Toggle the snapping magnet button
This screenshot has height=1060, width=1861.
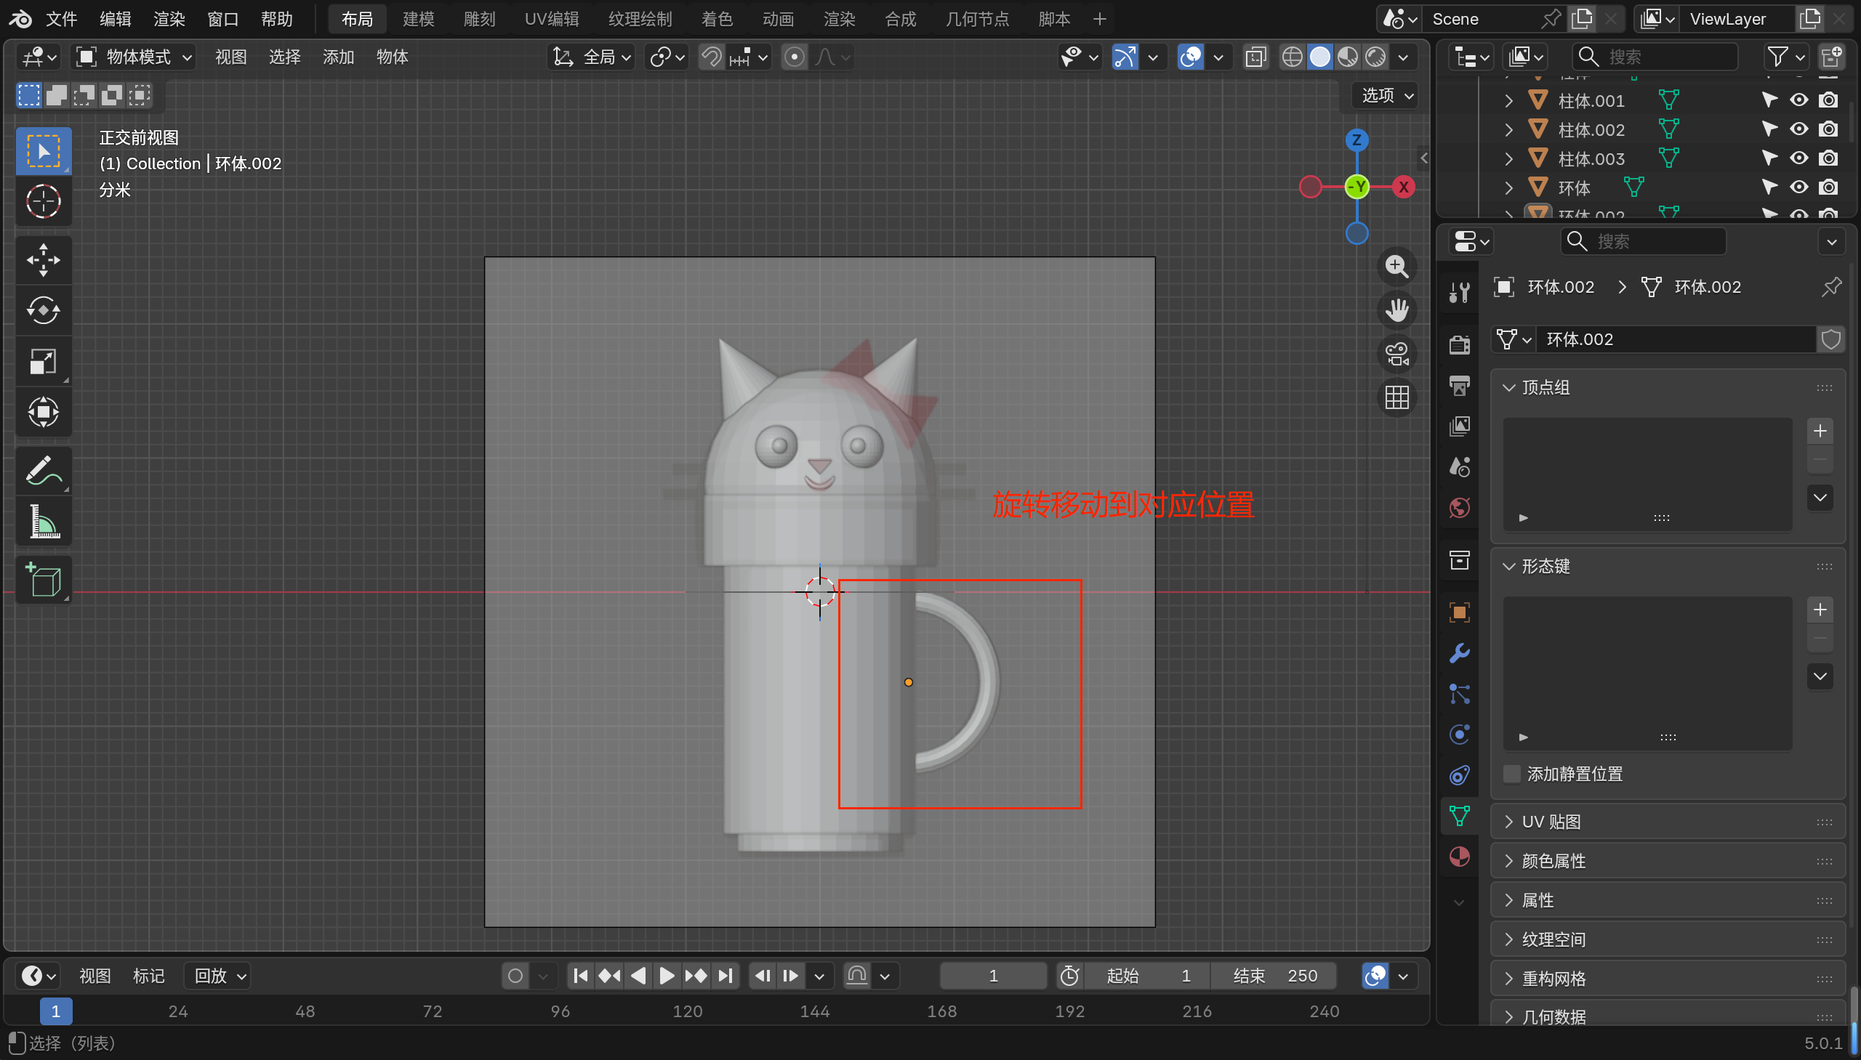point(711,57)
